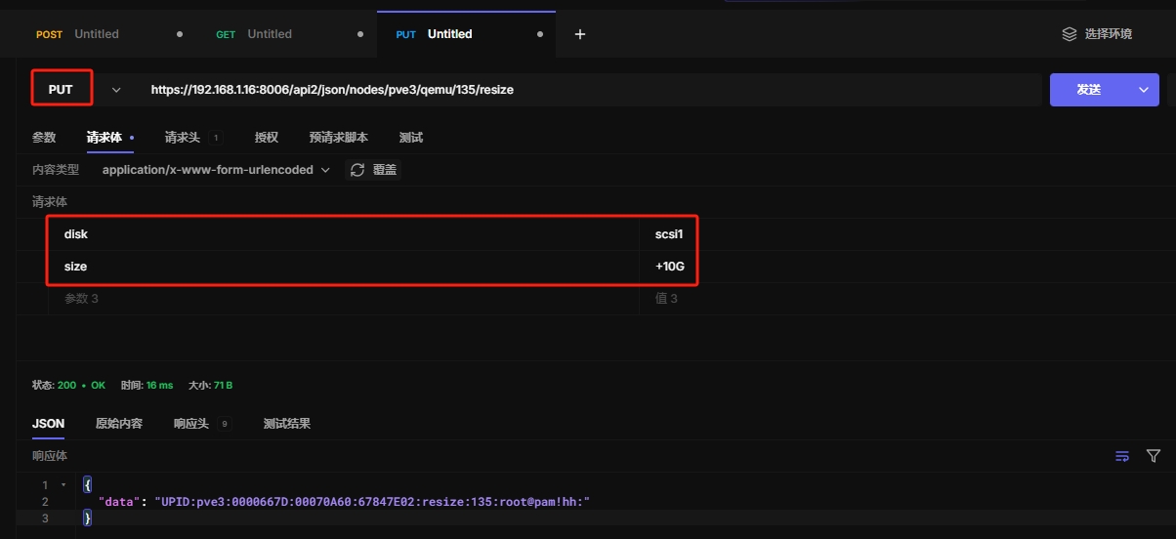Click the empty 参数 3 name field

click(x=342, y=299)
